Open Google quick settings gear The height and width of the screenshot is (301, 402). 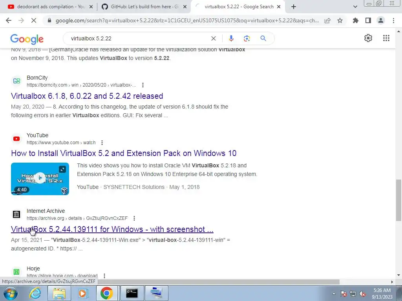coord(368,38)
